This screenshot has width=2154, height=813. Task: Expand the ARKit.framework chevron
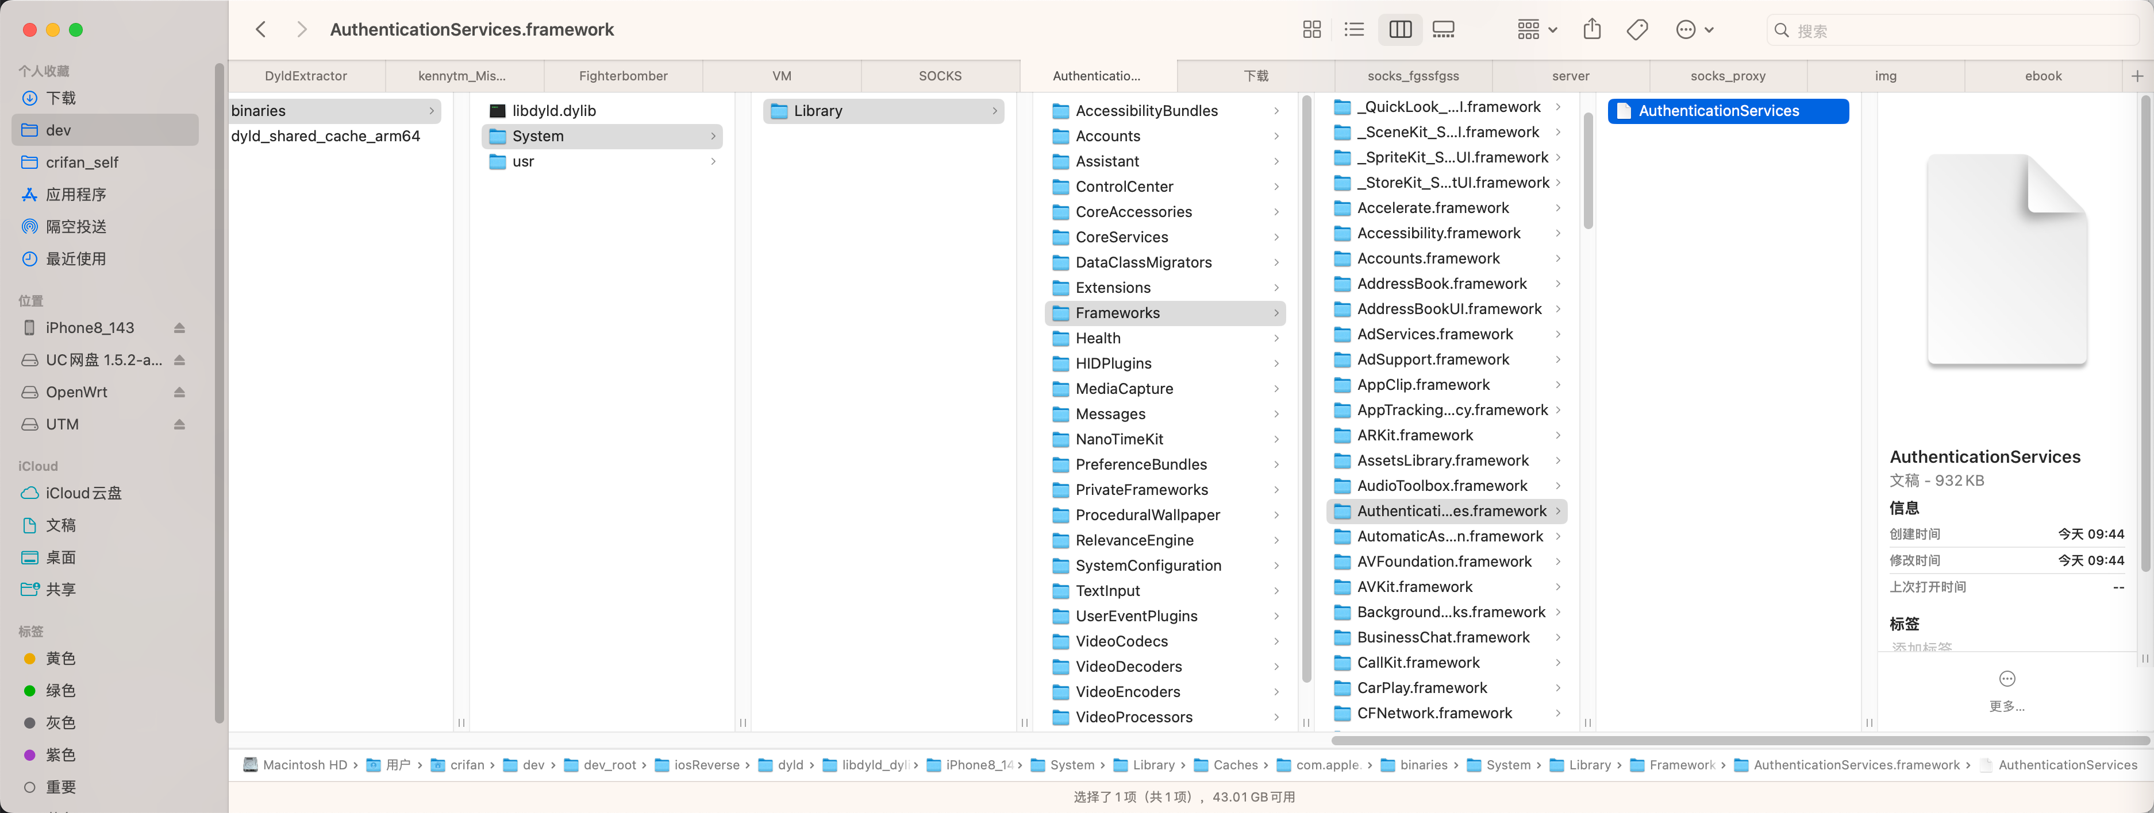click(1558, 435)
